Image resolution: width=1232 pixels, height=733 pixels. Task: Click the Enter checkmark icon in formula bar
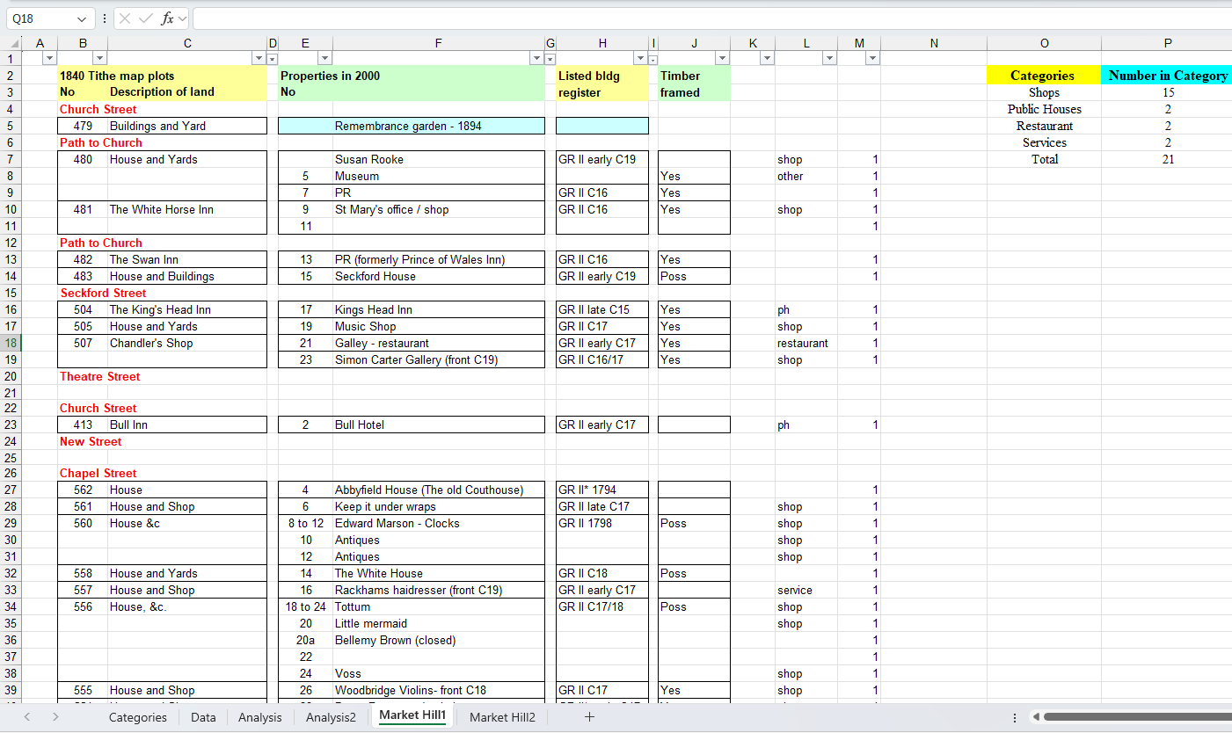(x=146, y=18)
